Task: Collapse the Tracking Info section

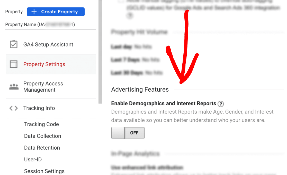Action: (51, 108)
